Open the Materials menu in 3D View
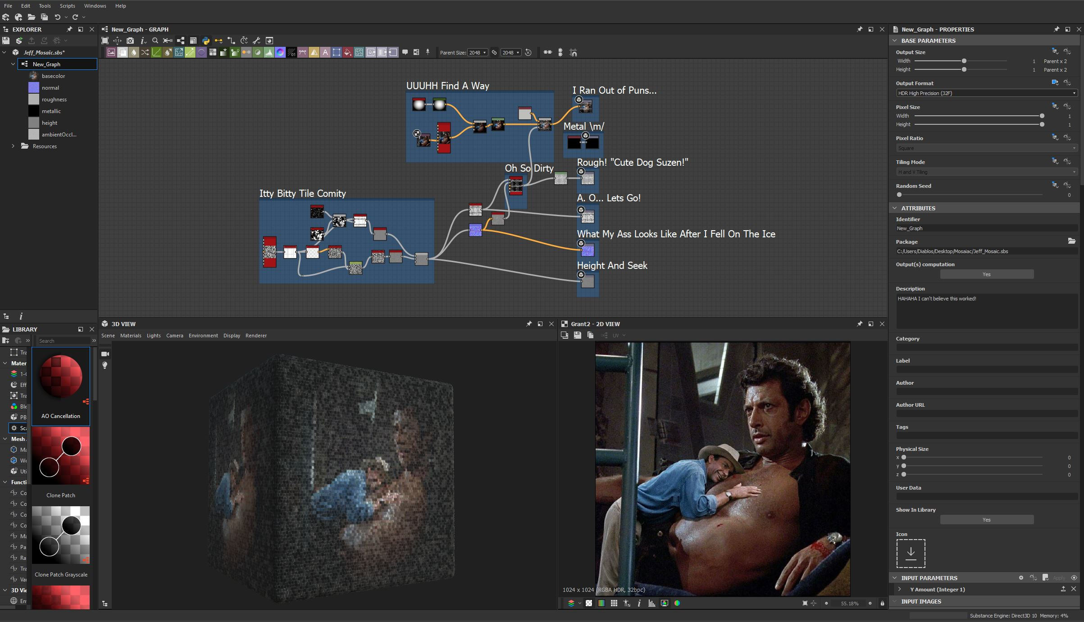The image size is (1084, 622). click(x=131, y=336)
